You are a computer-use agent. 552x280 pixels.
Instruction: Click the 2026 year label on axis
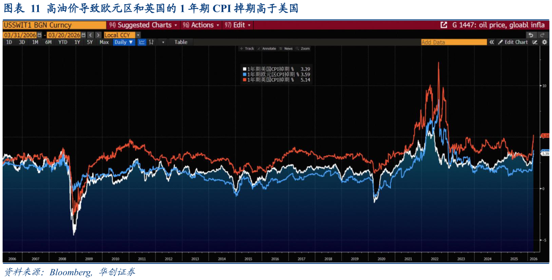pos(533,259)
